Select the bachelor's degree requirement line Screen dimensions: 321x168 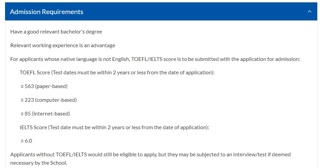[x=56, y=32]
